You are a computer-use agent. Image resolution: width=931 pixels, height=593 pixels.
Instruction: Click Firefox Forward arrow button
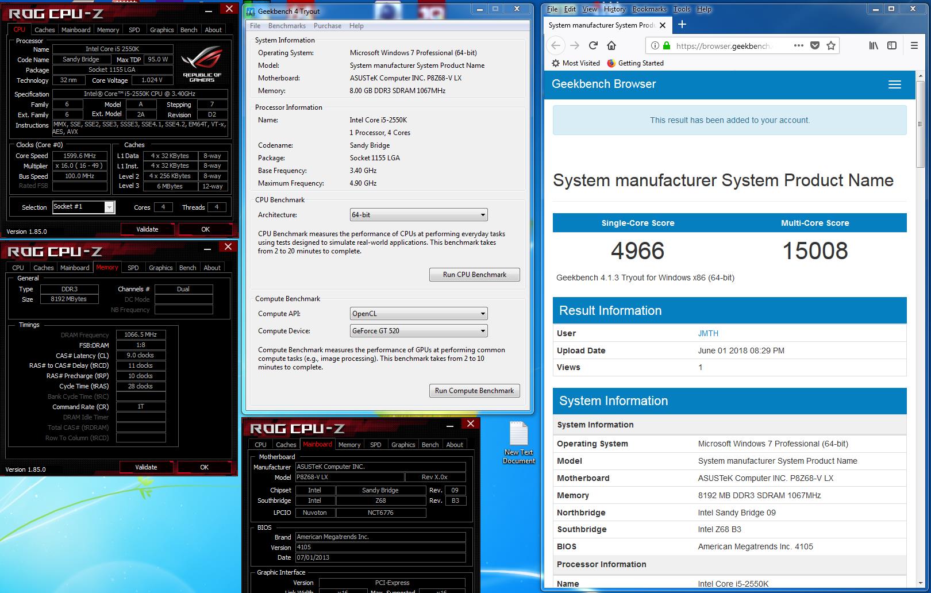(574, 46)
